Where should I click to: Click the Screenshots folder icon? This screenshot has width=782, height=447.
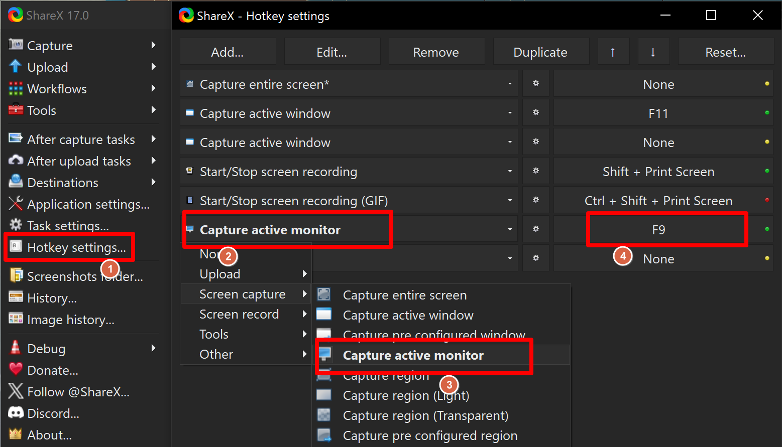click(x=16, y=275)
